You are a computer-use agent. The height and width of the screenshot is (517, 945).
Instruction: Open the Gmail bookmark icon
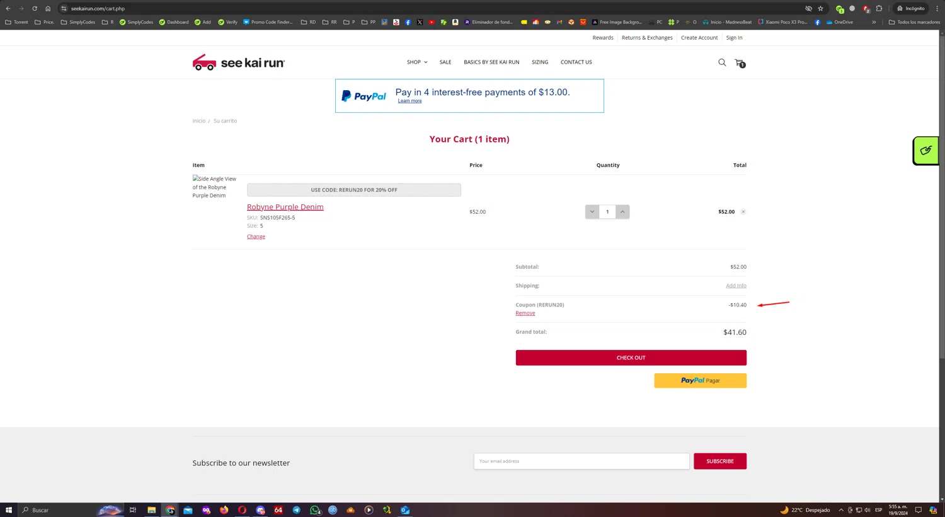point(559,22)
